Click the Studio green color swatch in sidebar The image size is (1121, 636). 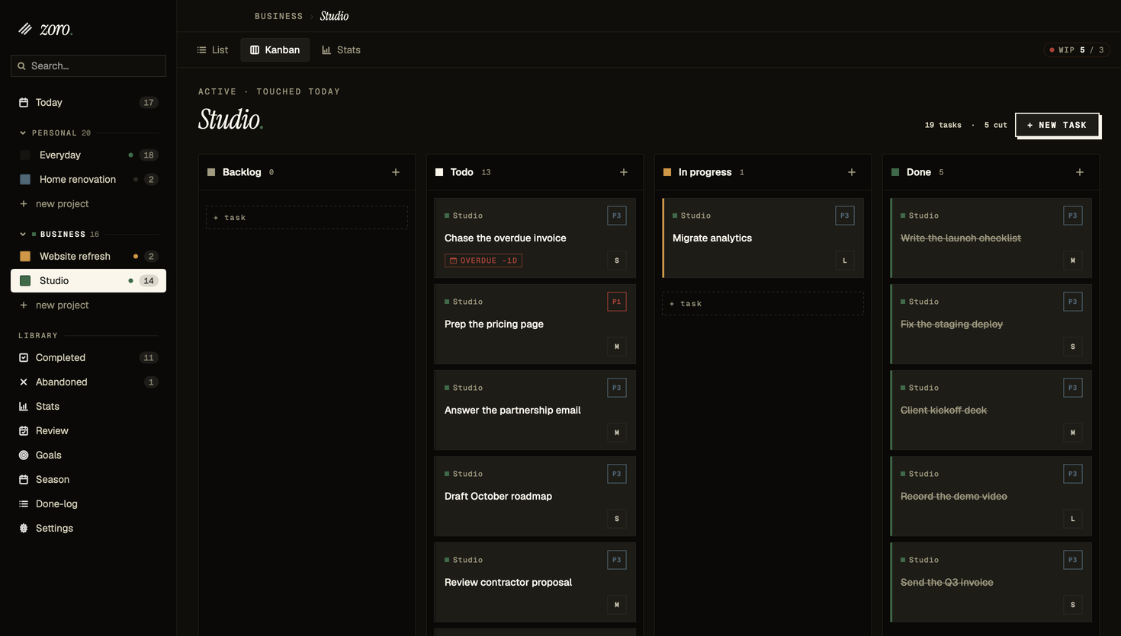click(x=25, y=281)
